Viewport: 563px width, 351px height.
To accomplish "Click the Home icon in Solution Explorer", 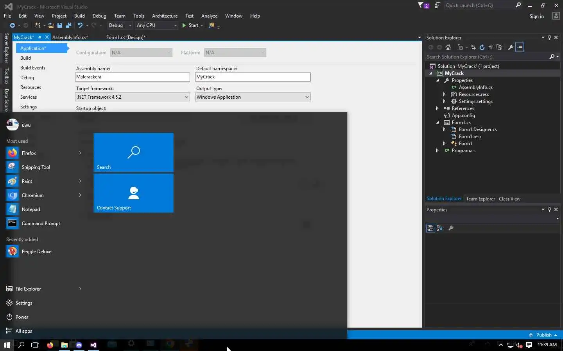I will [x=448, y=47].
